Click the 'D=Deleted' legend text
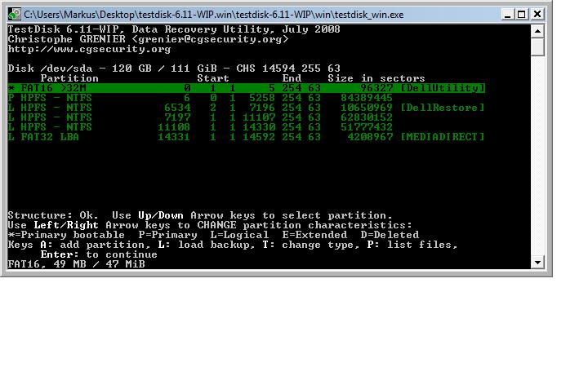588x367 pixels. (390, 235)
